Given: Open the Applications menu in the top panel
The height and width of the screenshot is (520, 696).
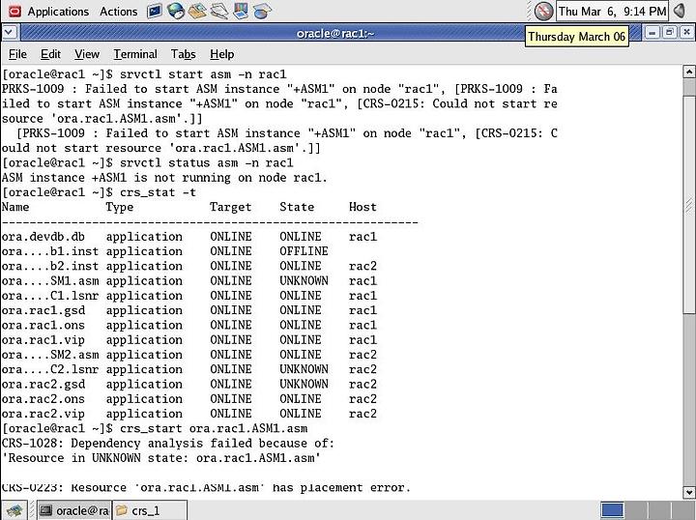Looking at the screenshot, I should click(x=58, y=12).
